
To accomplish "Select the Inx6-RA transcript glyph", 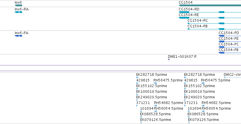I will click(x=18, y=12).
